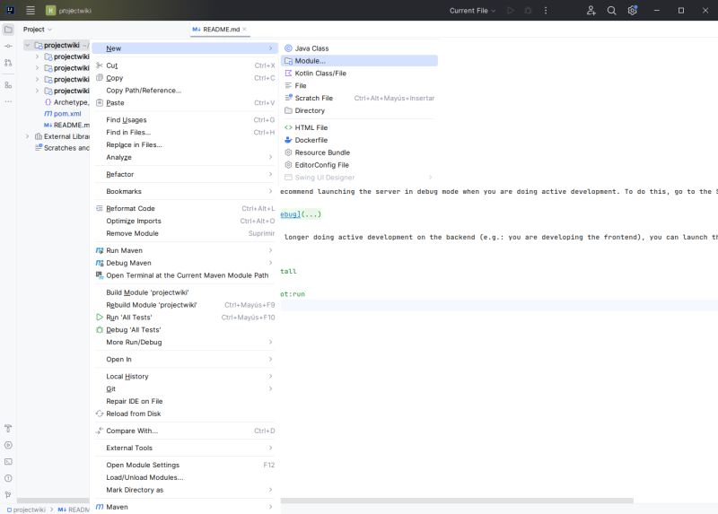Expand the Mark Directory as submenu

click(x=185, y=490)
